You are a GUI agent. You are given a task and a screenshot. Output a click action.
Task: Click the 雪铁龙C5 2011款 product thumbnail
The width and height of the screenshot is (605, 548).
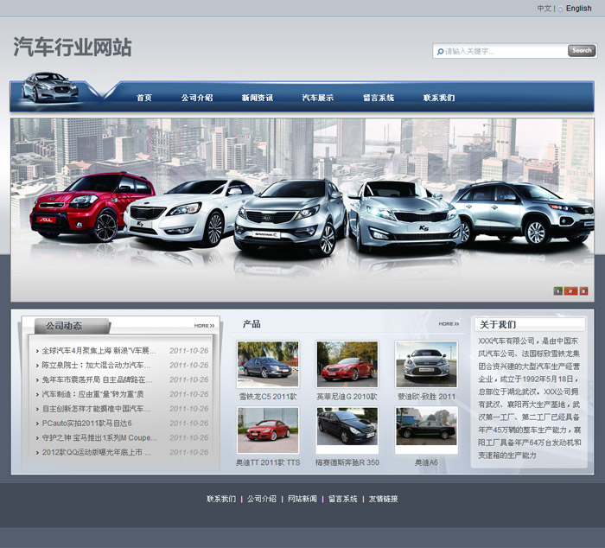pos(268,364)
